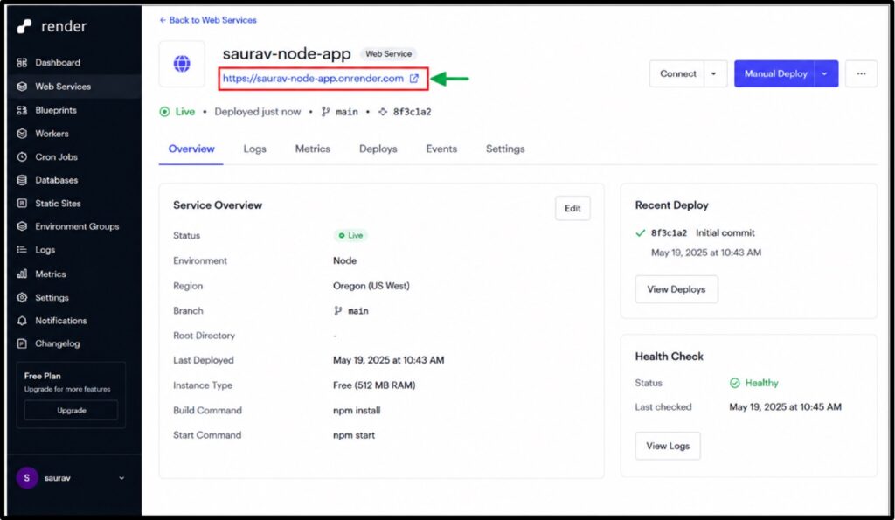Image resolution: width=895 pixels, height=520 pixels.
Task: Click the Workers sidebar icon
Action: [x=22, y=134]
